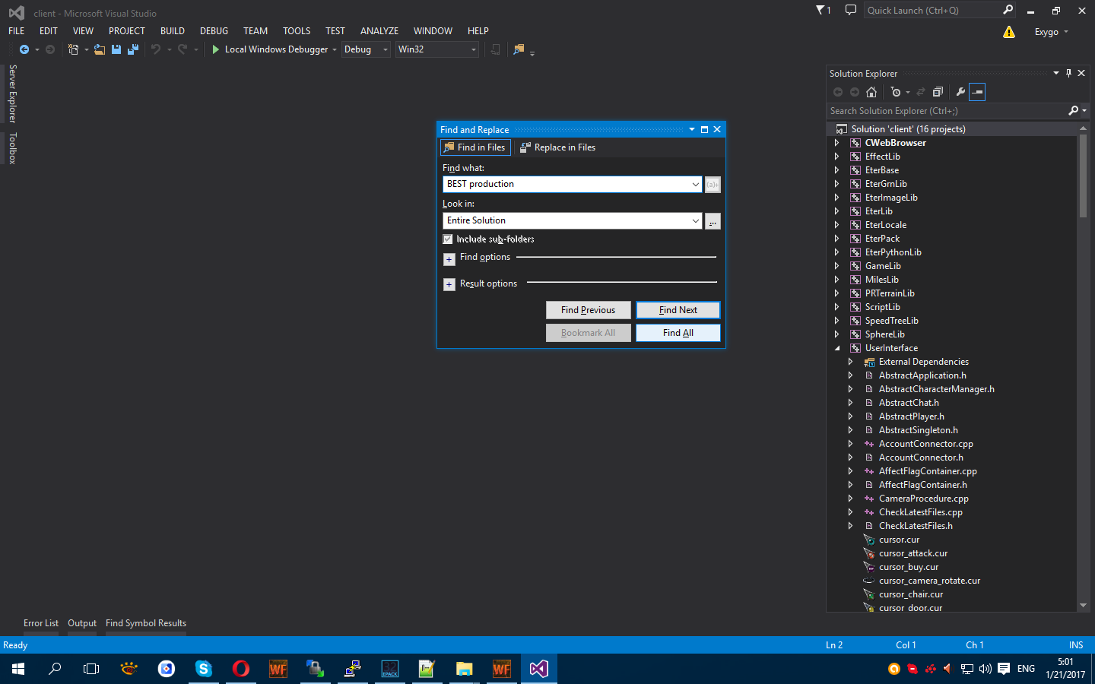Expand the Find options section
Screen dimensions: 1095x684
(x=449, y=259)
